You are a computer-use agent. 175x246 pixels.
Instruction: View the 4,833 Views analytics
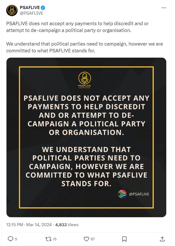67,225
